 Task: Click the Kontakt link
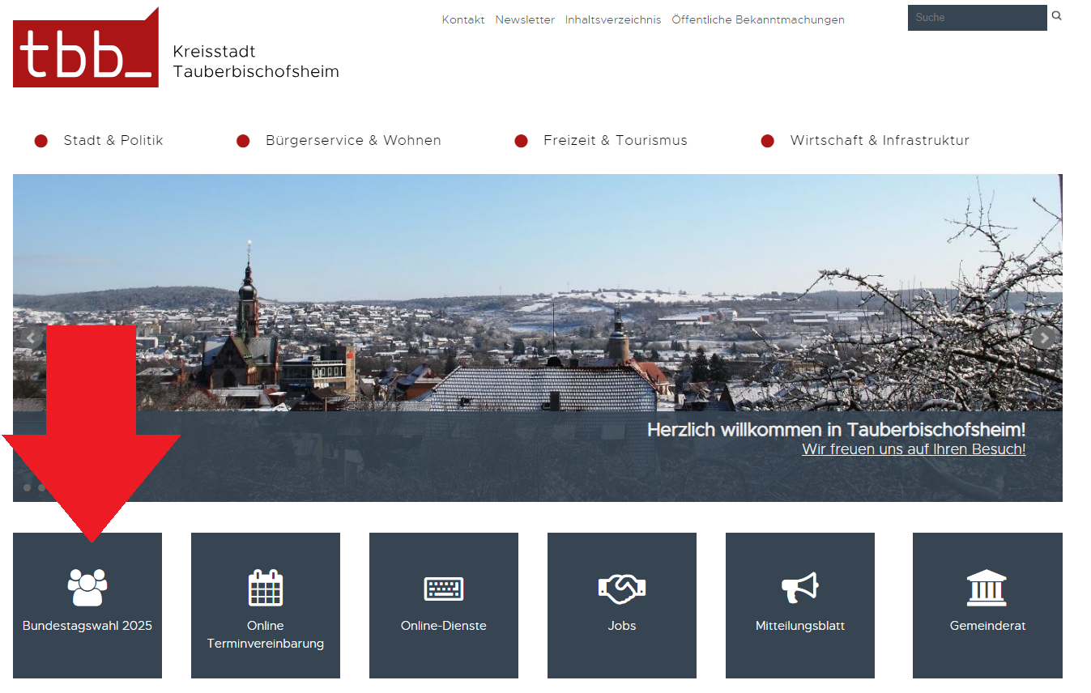pyautogui.click(x=463, y=20)
